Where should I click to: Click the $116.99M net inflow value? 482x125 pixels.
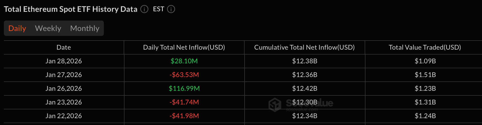pyautogui.click(x=184, y=89)
